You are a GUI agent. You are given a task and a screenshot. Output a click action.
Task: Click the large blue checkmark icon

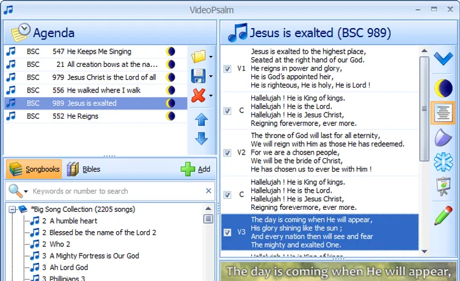coord(443,59)
